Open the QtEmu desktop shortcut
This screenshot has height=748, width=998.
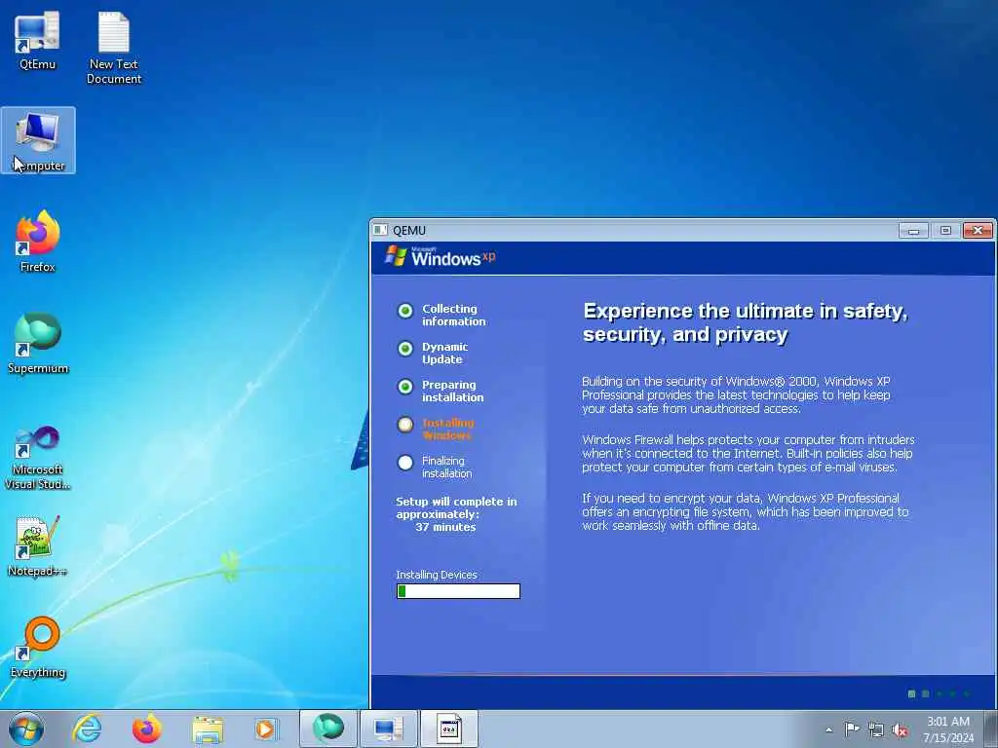(x=38, y=41)
